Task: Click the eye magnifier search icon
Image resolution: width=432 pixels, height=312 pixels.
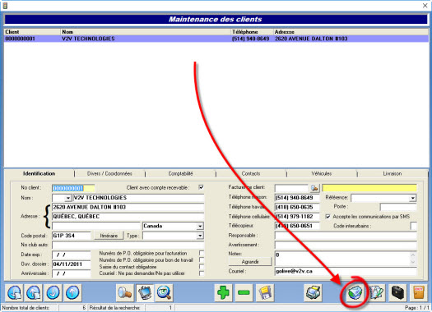Action: 165,292
